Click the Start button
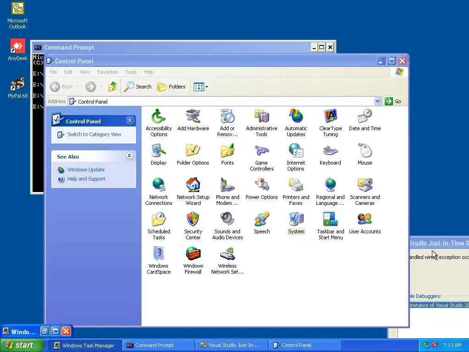 pos(21,345)
